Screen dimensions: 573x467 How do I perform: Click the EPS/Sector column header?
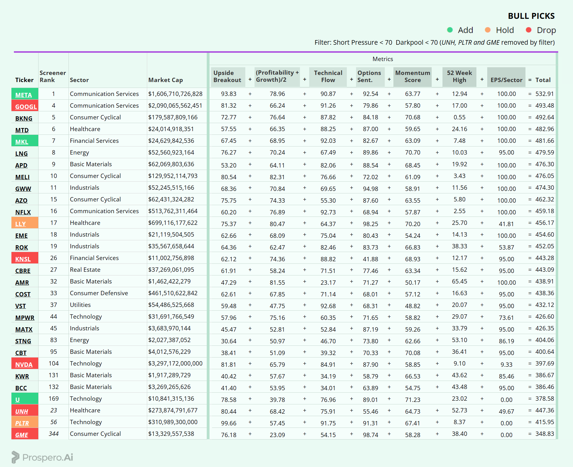506,76
